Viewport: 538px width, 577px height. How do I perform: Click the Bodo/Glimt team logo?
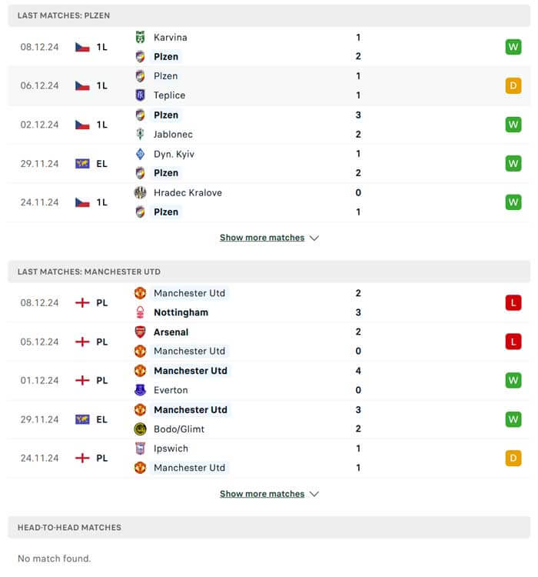[140, 429]
